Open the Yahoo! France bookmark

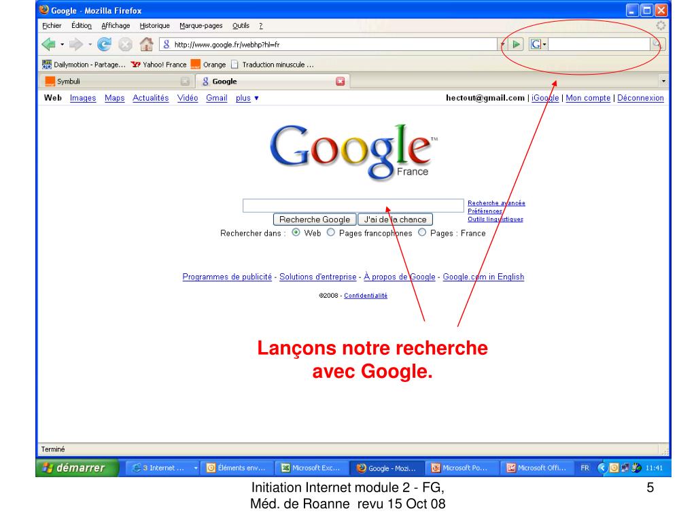[x=158, y=65]
